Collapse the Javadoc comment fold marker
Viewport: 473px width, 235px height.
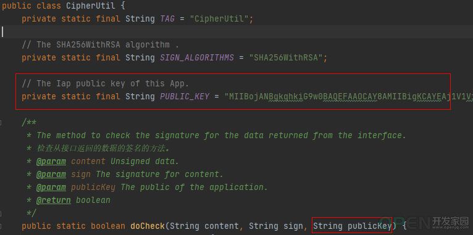[1, 123]
